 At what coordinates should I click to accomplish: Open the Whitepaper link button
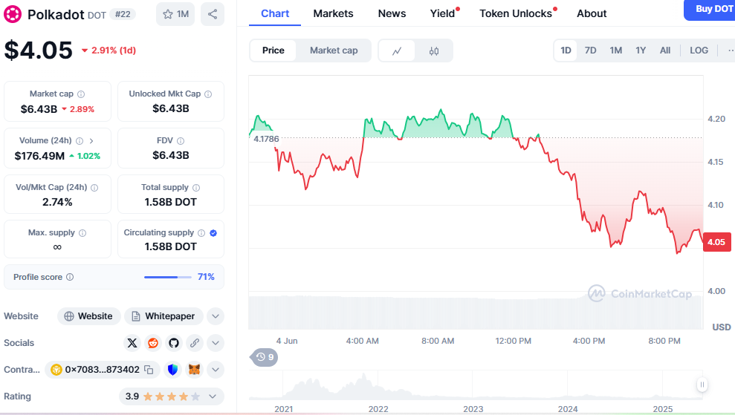pyautogui.click(x=163, y=316)
